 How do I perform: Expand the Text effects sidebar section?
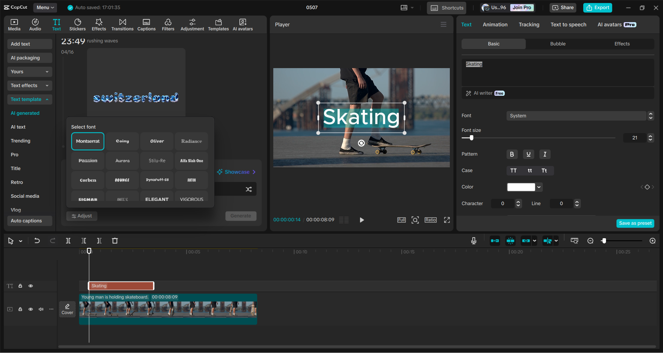click(x=29, y=85)
